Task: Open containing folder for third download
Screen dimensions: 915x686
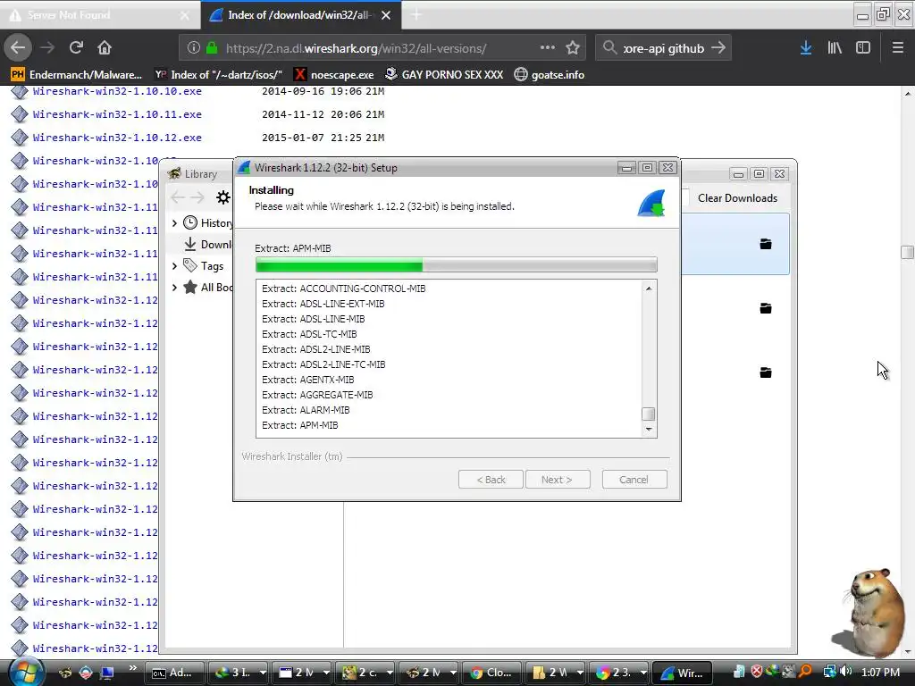Action: pos(766,372)
